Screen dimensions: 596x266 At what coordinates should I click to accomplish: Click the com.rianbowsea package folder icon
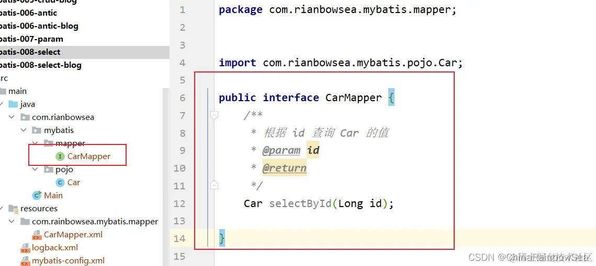[25, 117]
